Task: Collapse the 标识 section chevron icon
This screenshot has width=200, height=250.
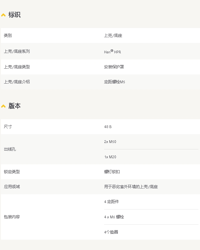Action: click(x=3, y=15)
